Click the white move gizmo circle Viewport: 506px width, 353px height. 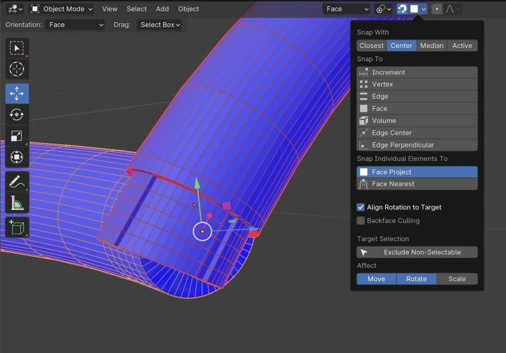[202, 232]
